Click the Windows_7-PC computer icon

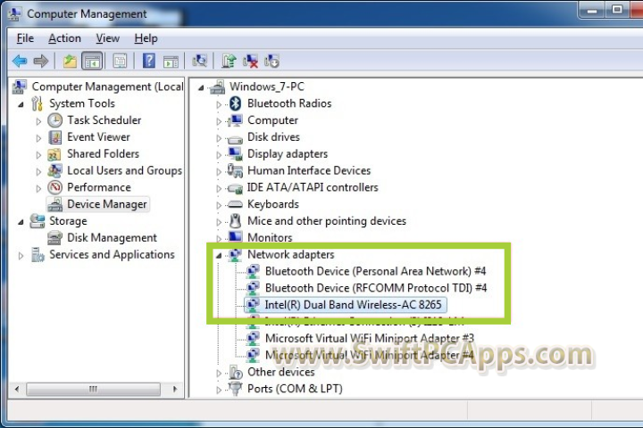coord(218,86)
